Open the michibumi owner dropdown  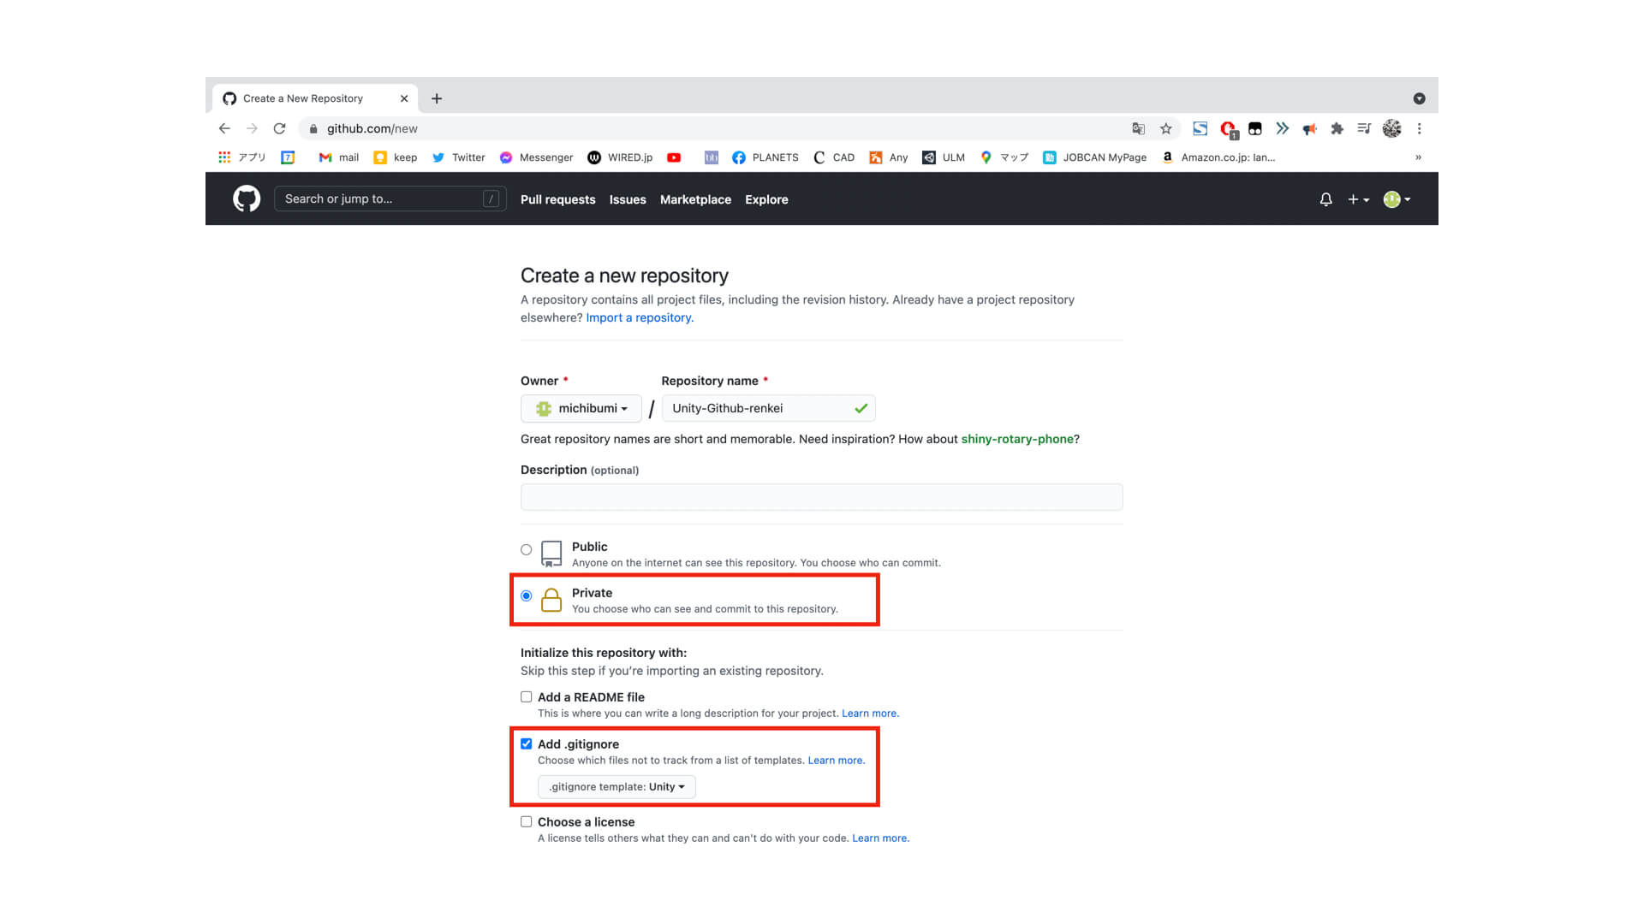(581, 408)
